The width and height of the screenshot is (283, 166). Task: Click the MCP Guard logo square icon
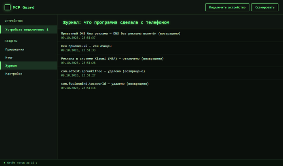(7, 7)
